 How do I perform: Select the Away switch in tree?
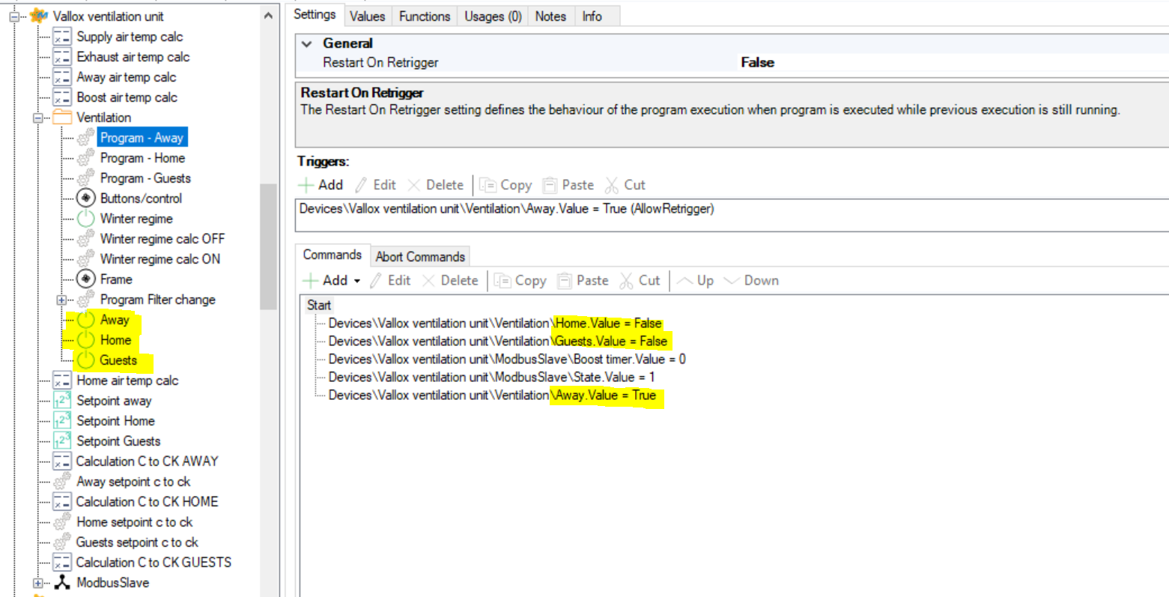click(x=115, y=320)
